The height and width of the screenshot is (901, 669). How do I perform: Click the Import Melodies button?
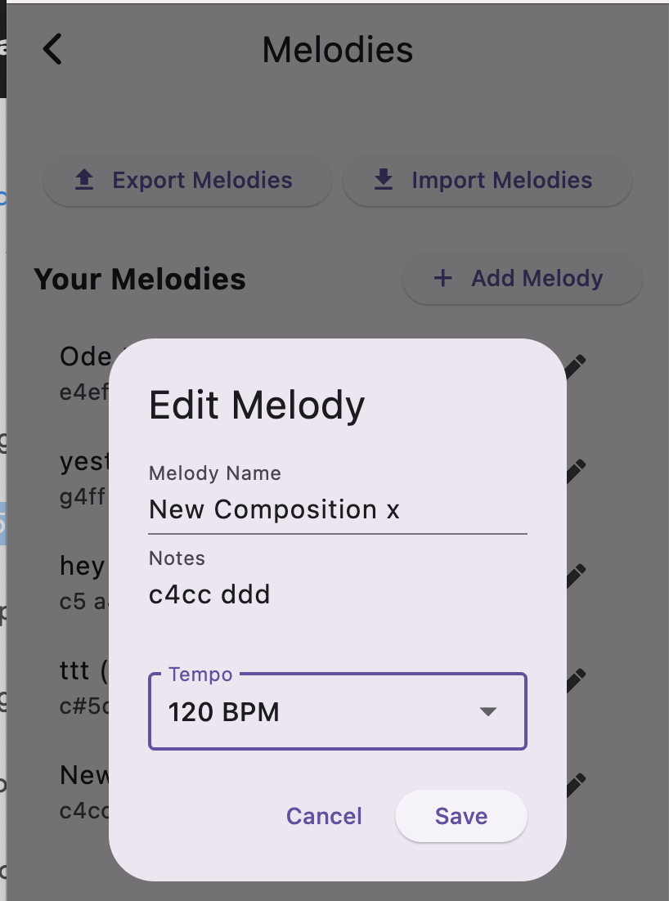pos(487,180)
